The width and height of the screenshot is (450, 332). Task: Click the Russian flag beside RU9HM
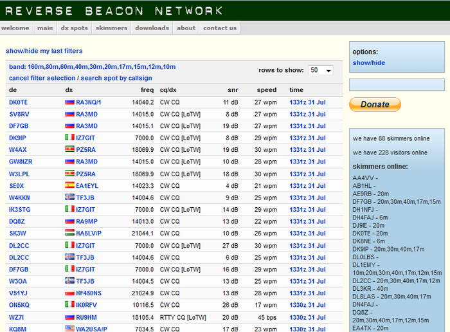[x=69, y=317]
